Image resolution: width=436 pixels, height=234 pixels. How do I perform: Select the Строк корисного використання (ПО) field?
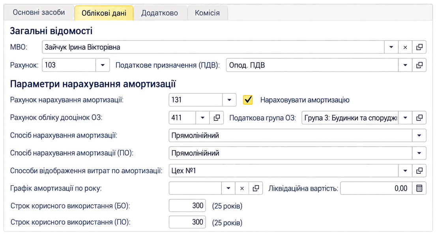point(187,222)
